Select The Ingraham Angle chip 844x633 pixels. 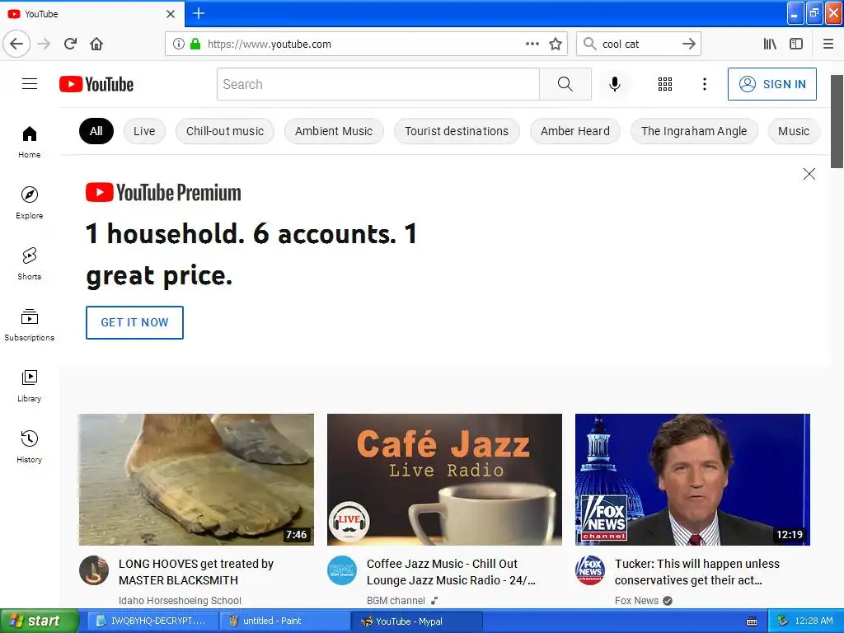point(694,131)
